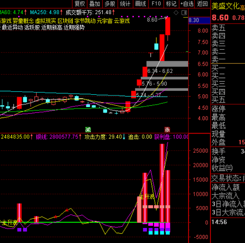
Task: Click the 6.34 - 6.62 gap zone label
Action: tap(160, 71)
